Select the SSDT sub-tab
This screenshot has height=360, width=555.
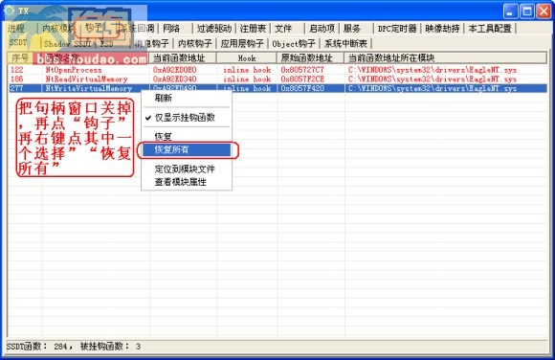pyautogui.click(x=18, y=43)
